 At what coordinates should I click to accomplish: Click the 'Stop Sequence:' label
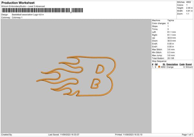(x=159, y=61)
